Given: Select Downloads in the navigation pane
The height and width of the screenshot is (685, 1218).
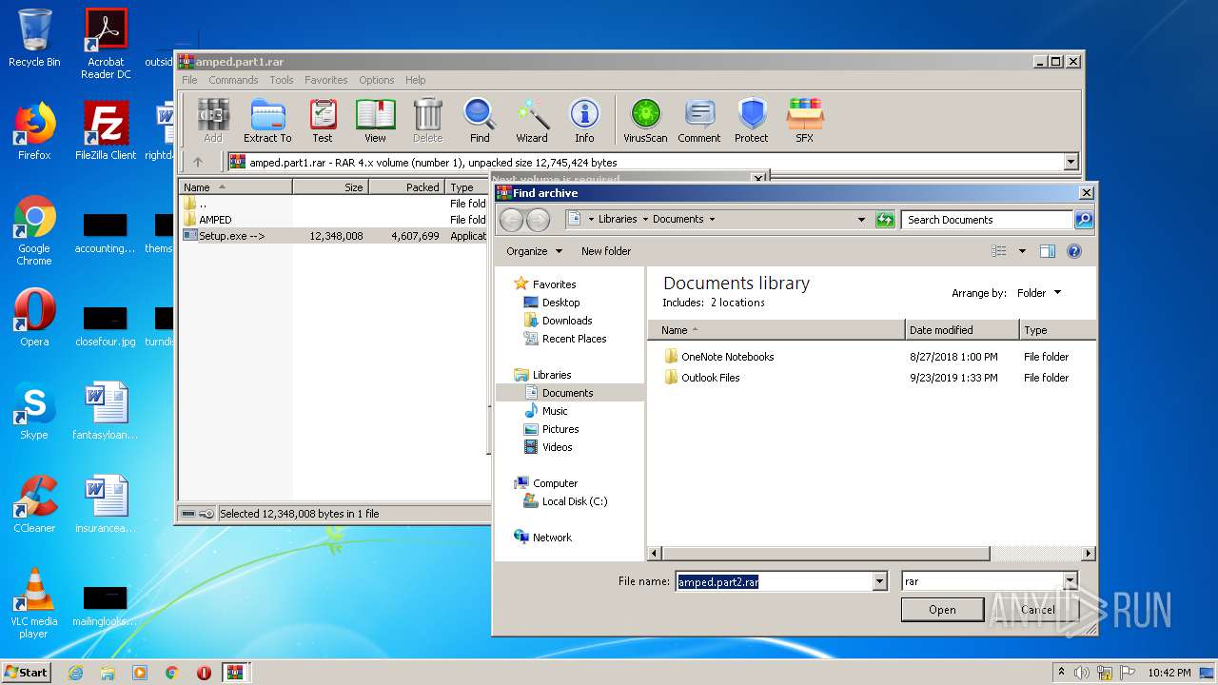Looking at the screenshot, I should (567, 321).
